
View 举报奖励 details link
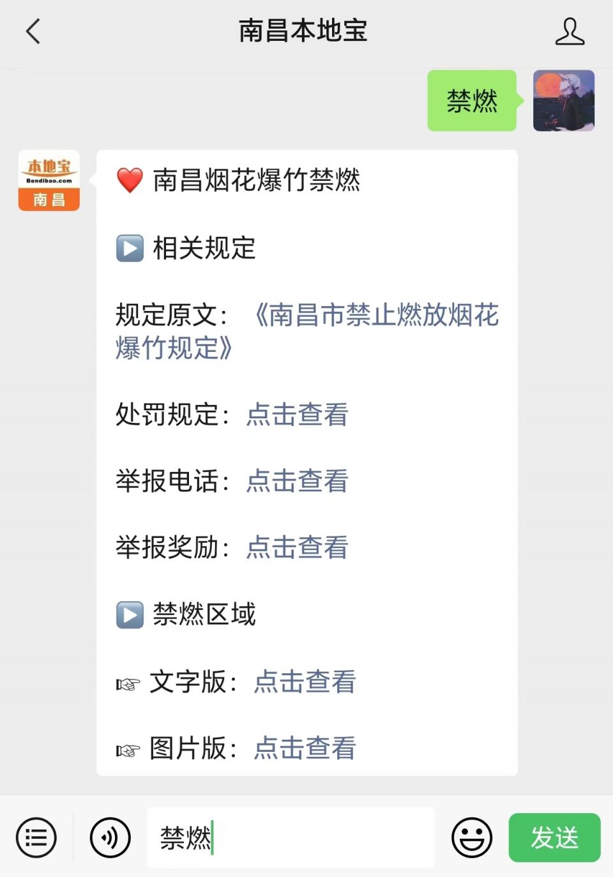[x=298, y=547]
